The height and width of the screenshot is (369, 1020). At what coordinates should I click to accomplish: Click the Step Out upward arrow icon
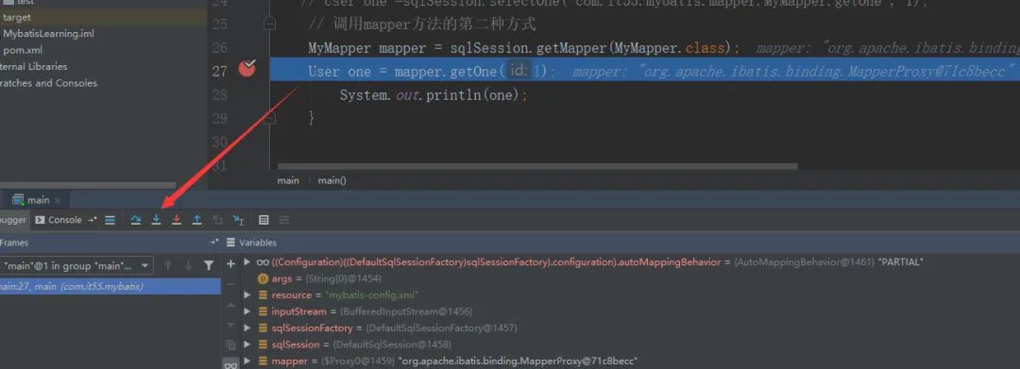196,220
